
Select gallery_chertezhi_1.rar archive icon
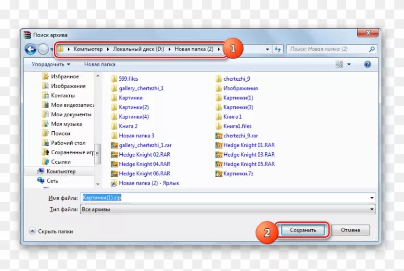click(x=114, y=146)
